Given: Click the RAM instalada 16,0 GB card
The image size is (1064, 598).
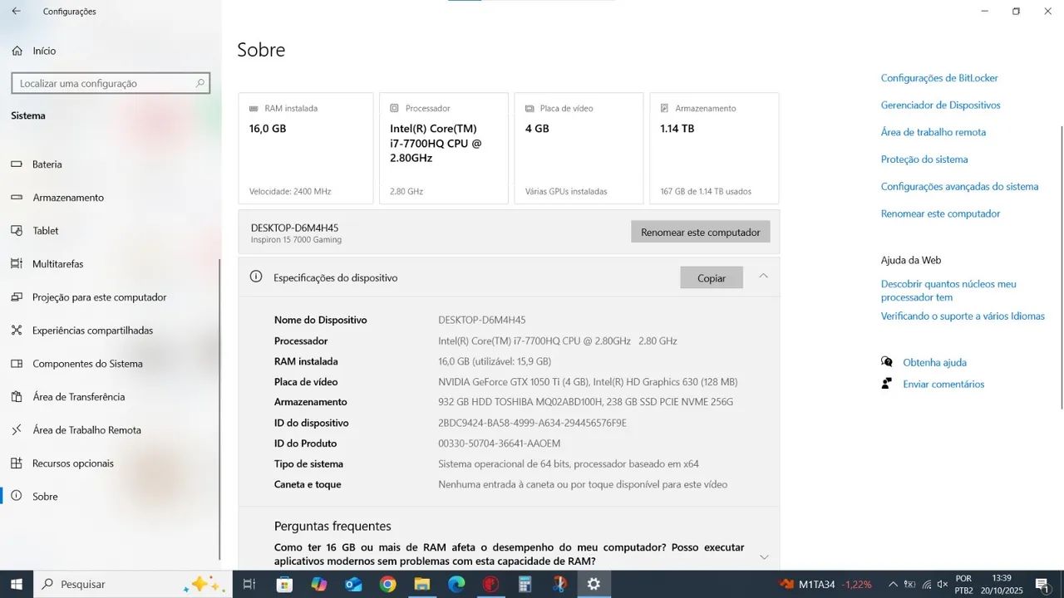Looking at the screenshot, I should point(306,148).
